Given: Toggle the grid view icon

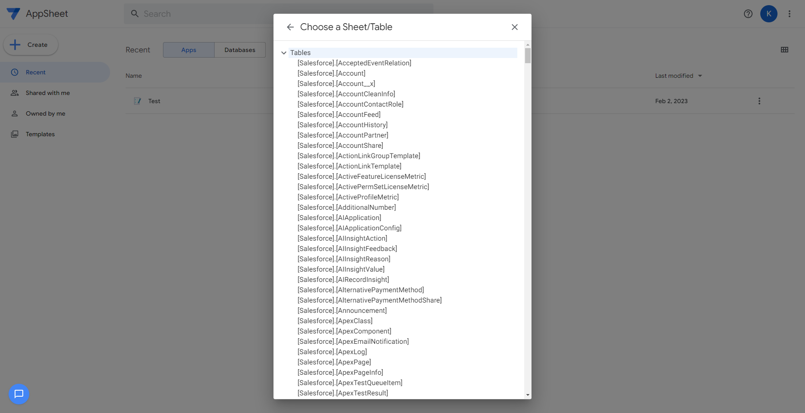Looking at the screenshot, I should coord(784,50).
